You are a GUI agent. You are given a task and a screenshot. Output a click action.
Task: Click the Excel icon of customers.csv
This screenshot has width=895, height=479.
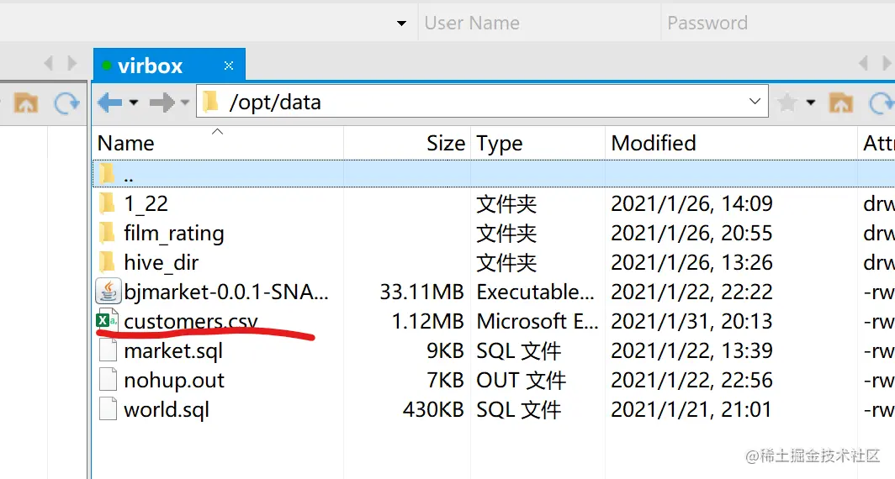(x=108, y=320)
